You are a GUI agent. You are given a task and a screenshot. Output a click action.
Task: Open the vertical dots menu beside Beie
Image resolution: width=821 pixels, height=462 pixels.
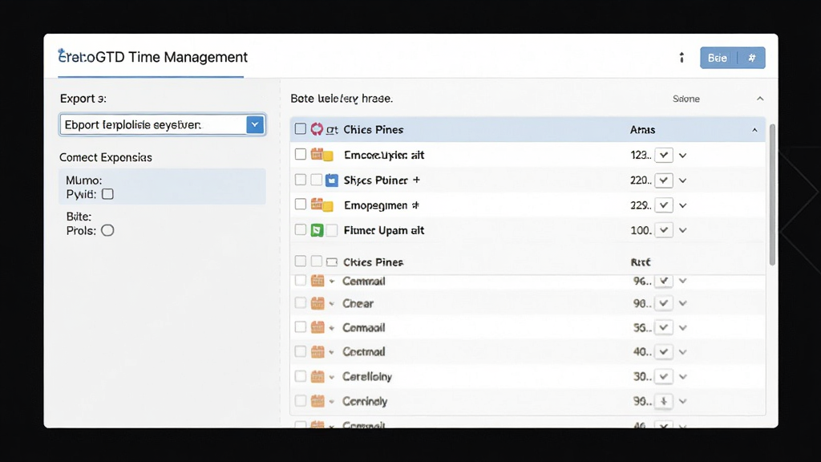pyautogui.click(x=681, y=58)
